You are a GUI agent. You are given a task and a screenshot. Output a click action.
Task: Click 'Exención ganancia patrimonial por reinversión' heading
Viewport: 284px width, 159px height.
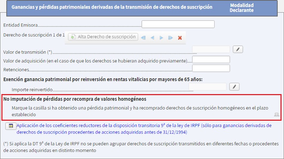(103, 79)
